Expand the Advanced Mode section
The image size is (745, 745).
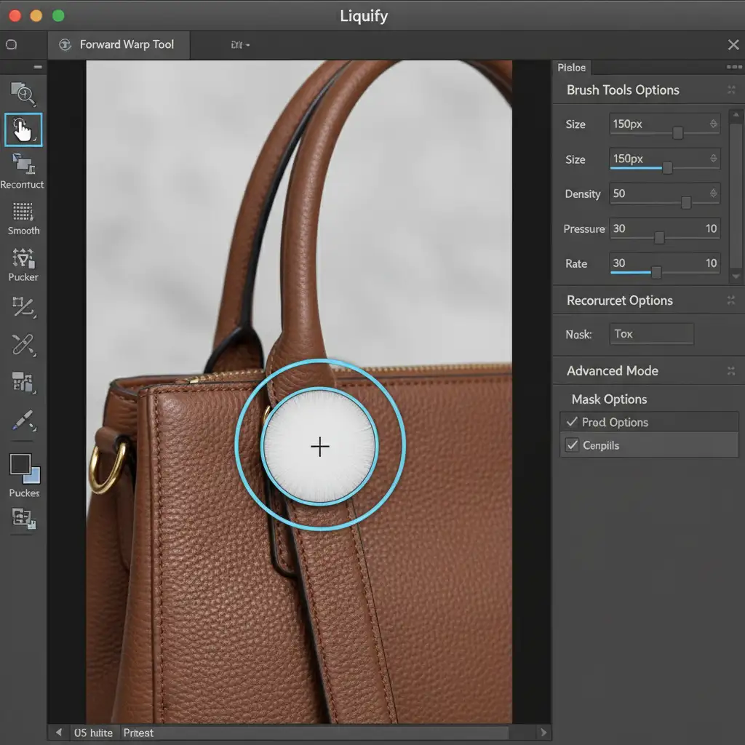pos(730,371)
